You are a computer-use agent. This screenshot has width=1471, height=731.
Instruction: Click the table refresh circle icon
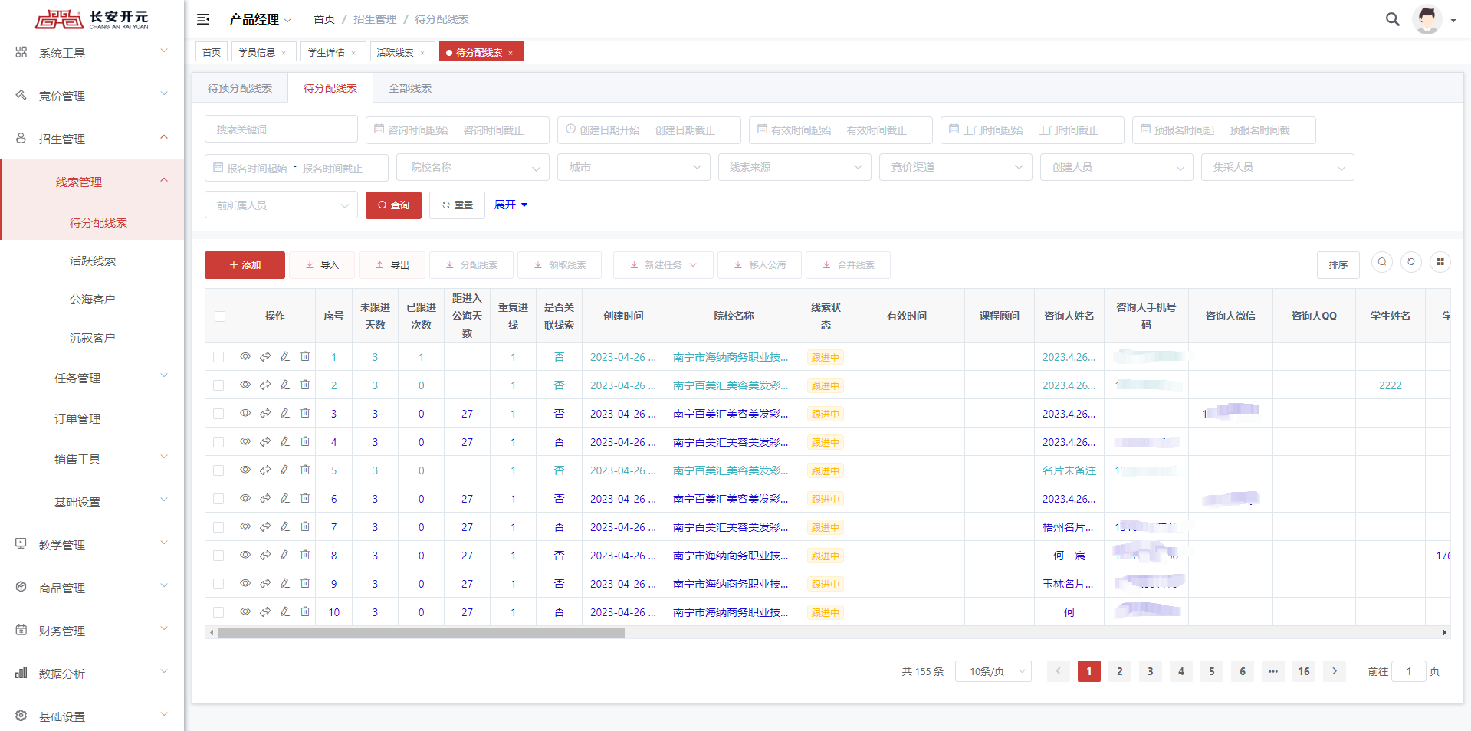1411,262
